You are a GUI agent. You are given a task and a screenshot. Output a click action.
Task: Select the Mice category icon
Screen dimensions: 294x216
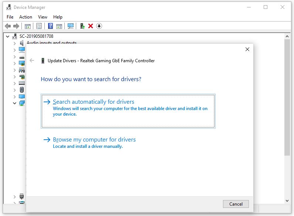pos(22,90)
